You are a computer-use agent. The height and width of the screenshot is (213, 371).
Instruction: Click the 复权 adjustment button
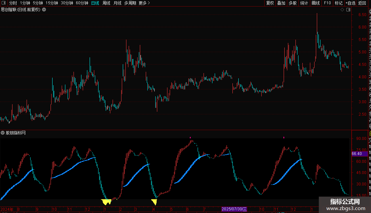coord(270,3)
